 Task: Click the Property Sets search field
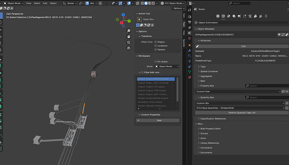267,86
